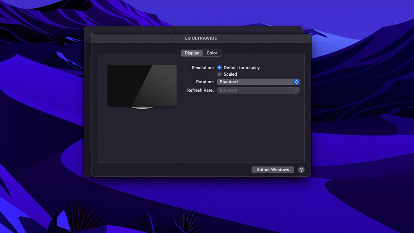Select the Default for display radio button
Viewport: 414px width, 233px height.
pyautogui.click(x=219, y=68)
